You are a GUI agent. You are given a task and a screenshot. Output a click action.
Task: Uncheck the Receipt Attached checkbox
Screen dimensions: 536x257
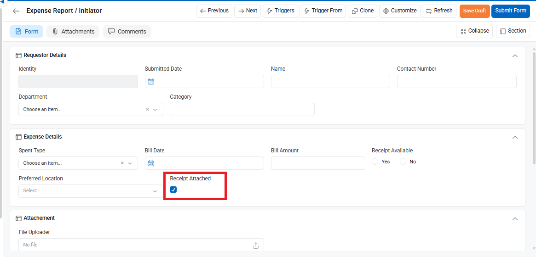click(173, 190)
